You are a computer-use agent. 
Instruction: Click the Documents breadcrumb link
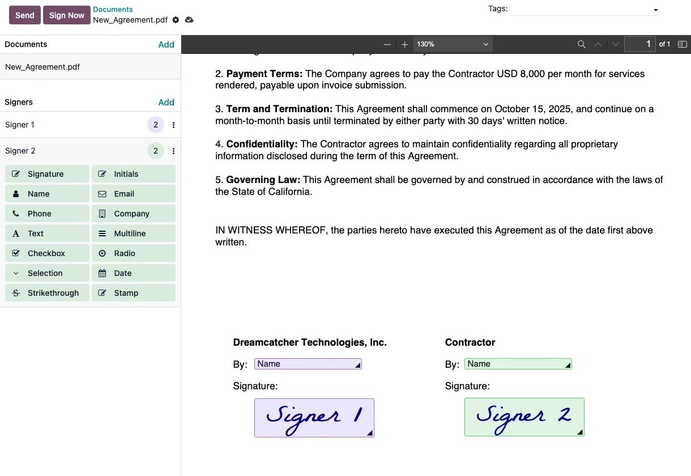(x=113, y=10)
